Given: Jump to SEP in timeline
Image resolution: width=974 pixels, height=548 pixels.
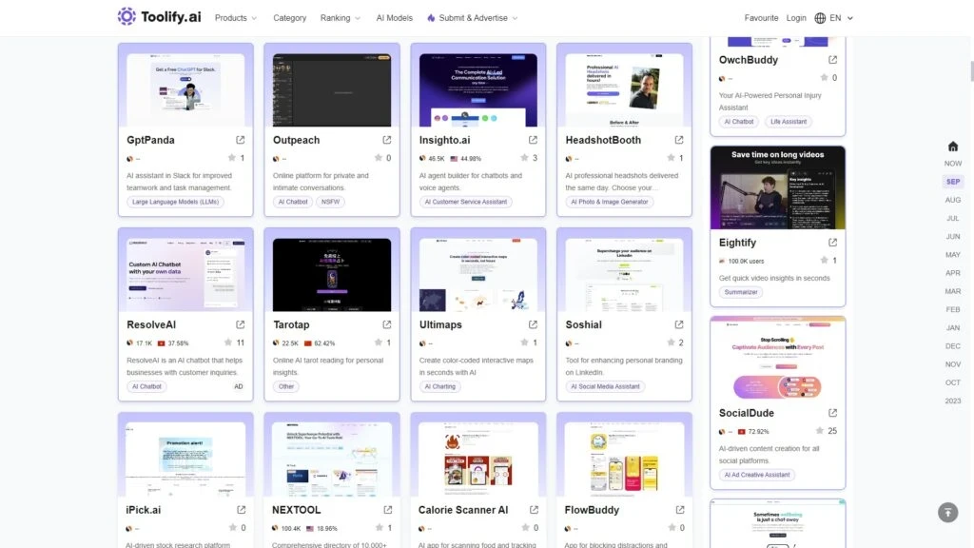Looking at the screenshot, I should pos(952,182).
